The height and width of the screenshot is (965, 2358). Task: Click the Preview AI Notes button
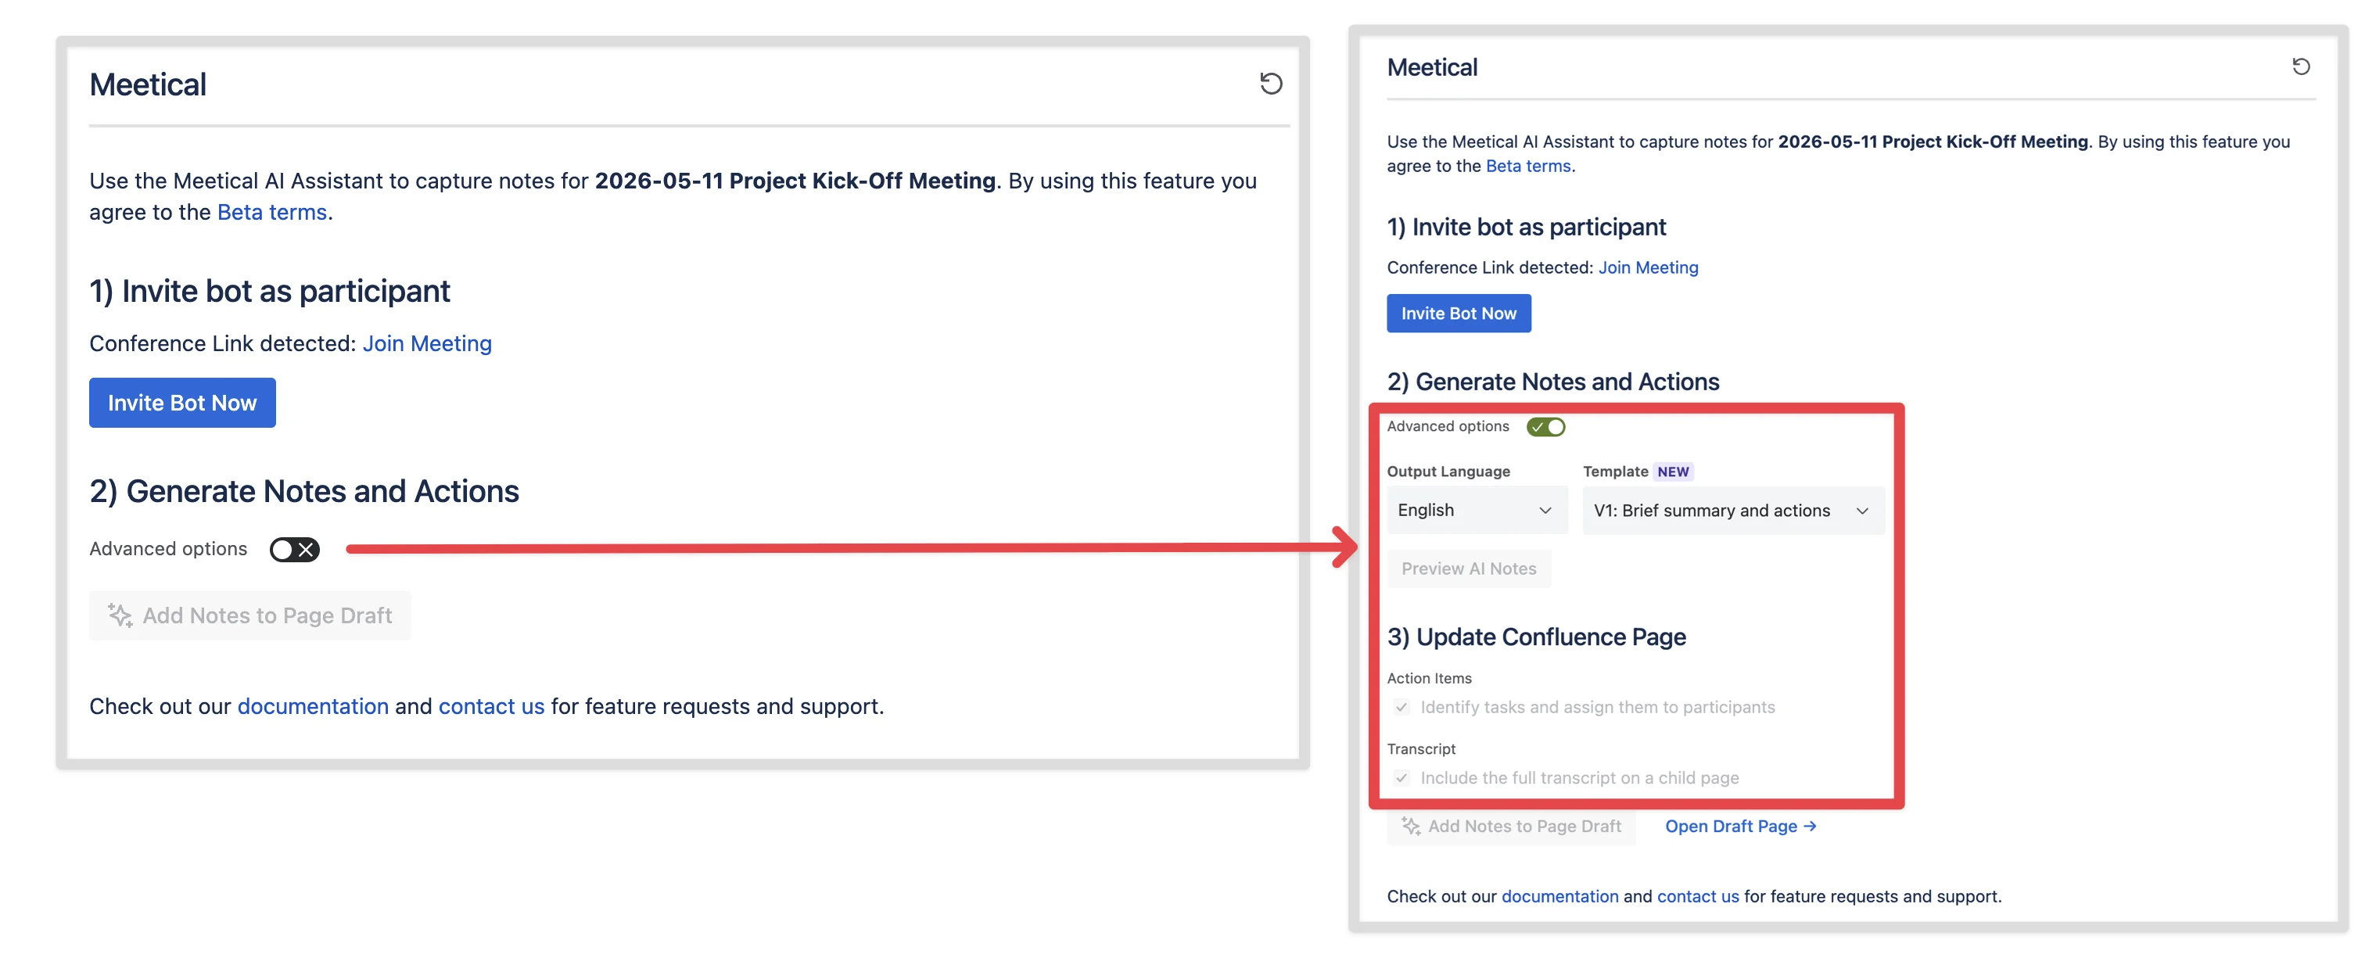pos(1468,569)
